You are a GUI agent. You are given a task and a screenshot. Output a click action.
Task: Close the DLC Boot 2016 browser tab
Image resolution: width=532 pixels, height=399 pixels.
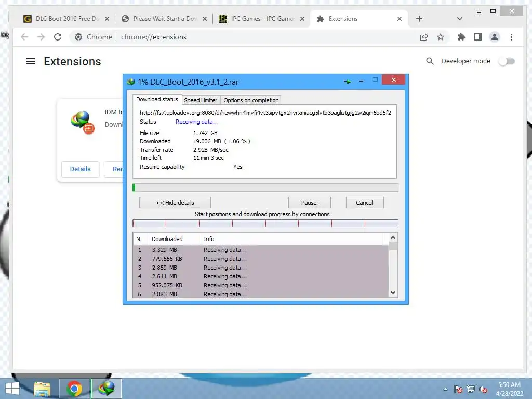(x=107, y=19)
